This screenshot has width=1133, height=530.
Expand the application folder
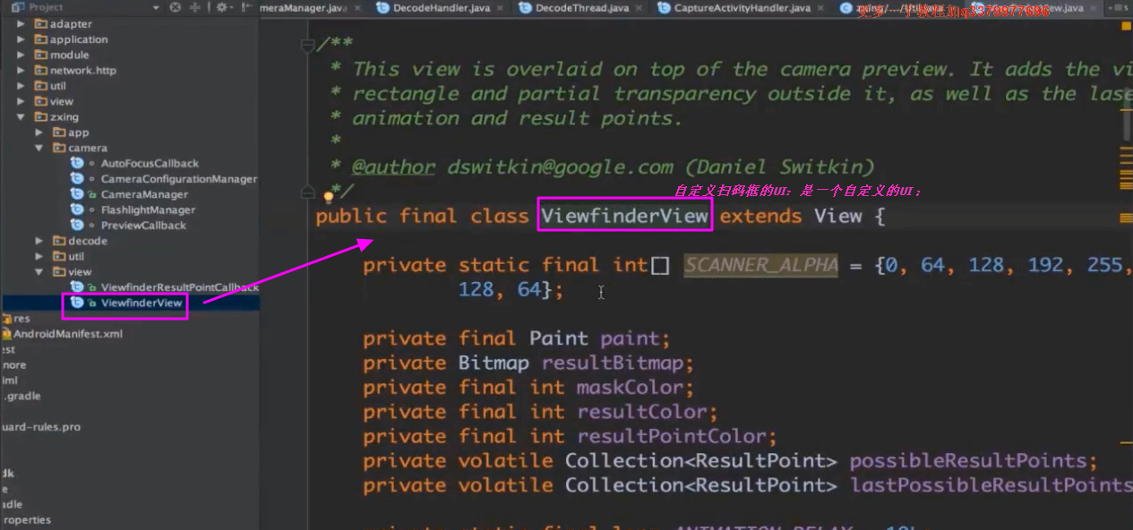(x=21, y=39)
